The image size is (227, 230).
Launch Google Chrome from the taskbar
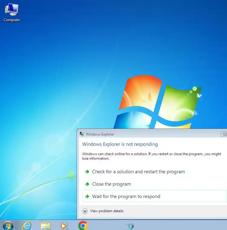[x=83, y=225]
